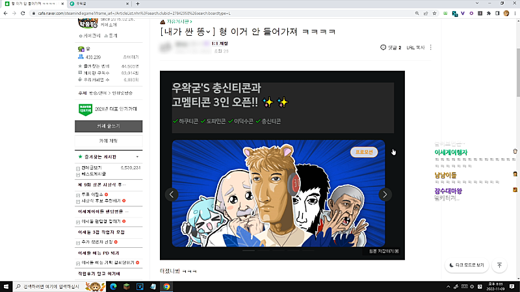Show next slide in emoticon carousel
Viewport: 520px width, 292px height.
(x=385, y=194)
